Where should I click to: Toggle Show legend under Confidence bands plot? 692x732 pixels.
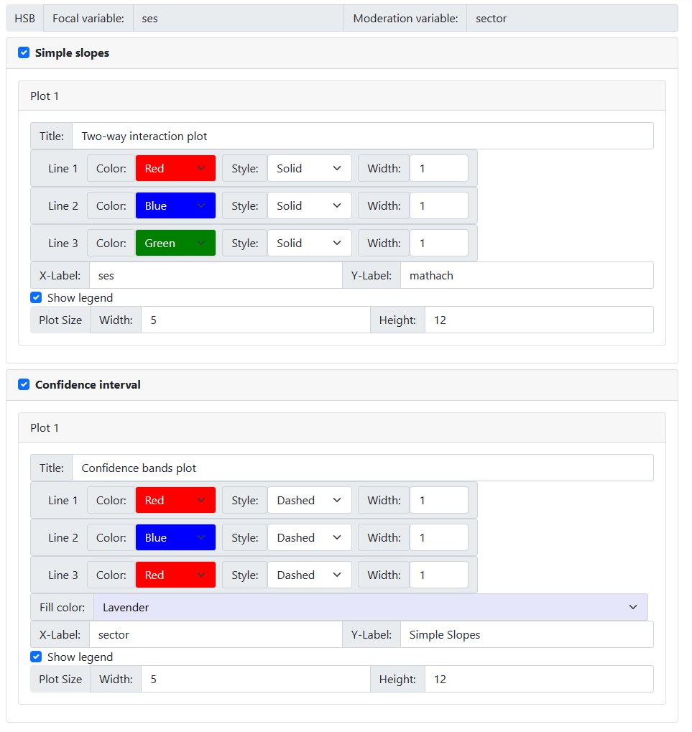(x=36, y=657)
